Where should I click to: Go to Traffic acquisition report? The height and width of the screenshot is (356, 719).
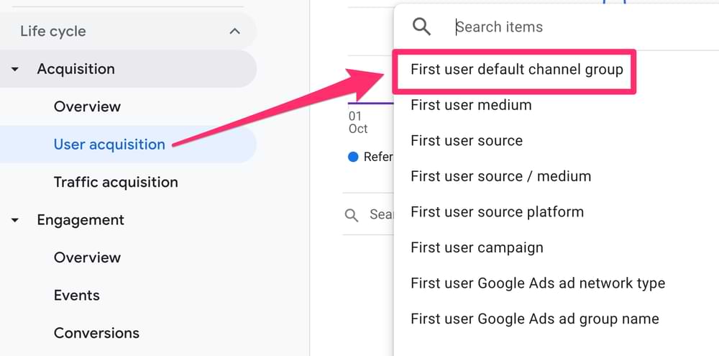(x=116, y=182)
